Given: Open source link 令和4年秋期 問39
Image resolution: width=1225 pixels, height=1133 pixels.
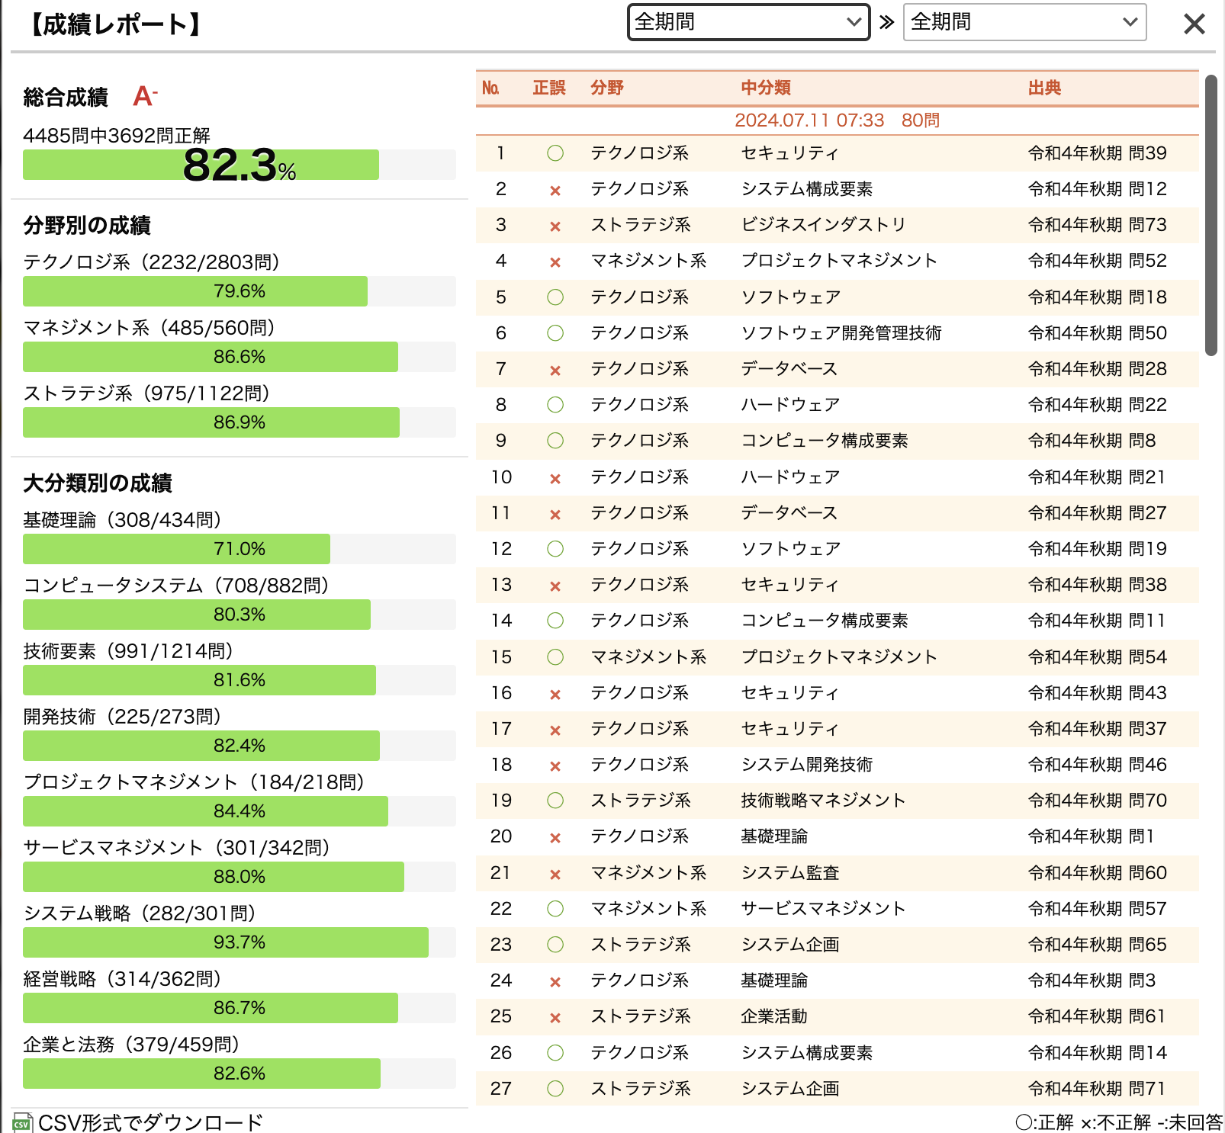Looking at the screenshot, I should pos(1097,152).
